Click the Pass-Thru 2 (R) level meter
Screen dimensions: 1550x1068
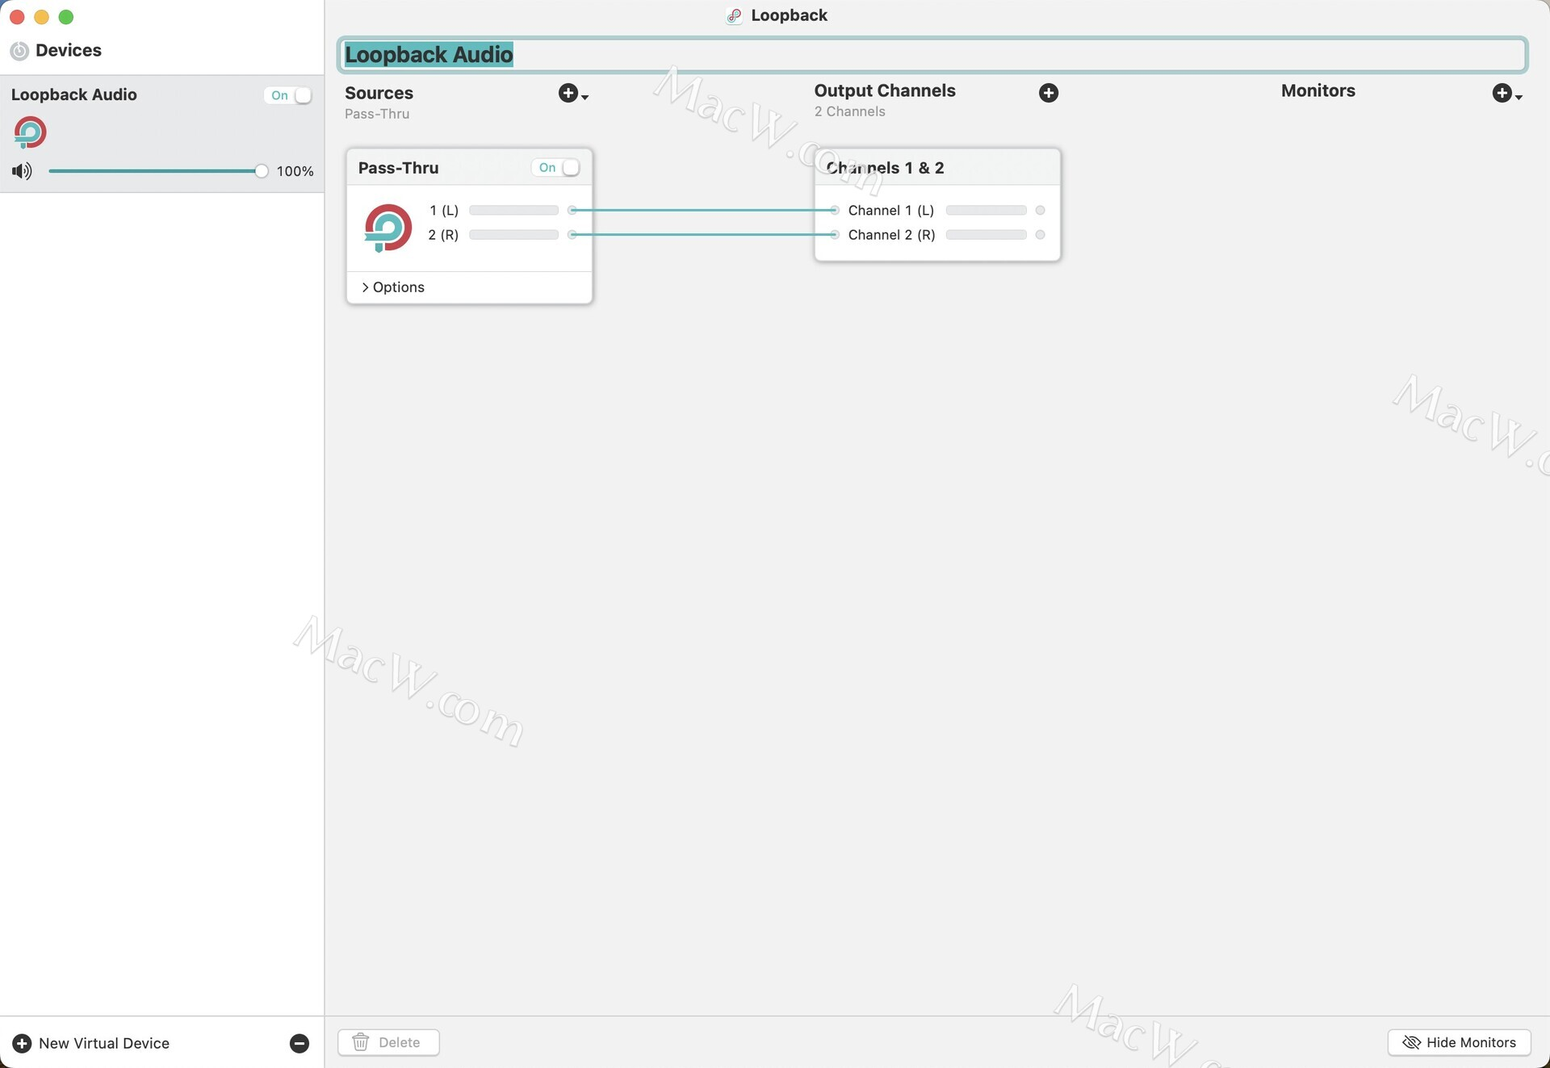click(513, 235)
